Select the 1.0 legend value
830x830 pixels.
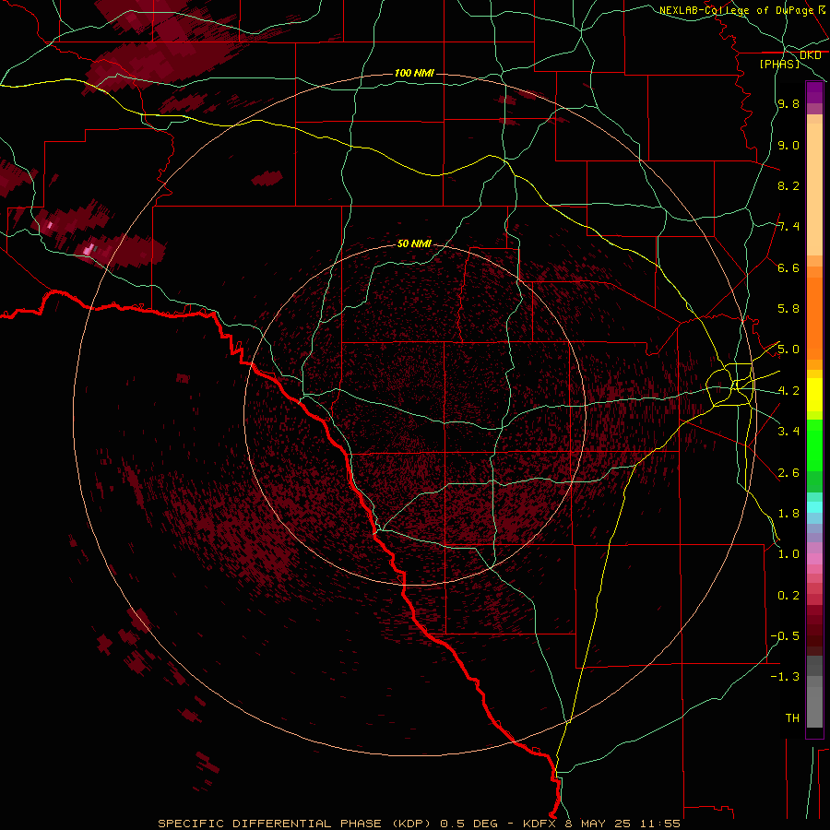[x=788, y=553]
